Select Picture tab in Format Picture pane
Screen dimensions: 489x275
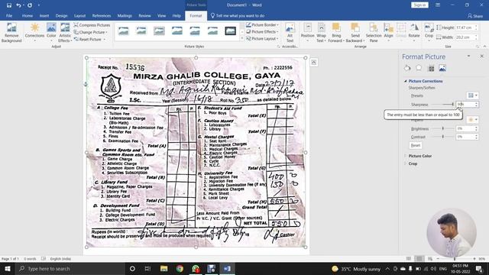coord(442,68)
